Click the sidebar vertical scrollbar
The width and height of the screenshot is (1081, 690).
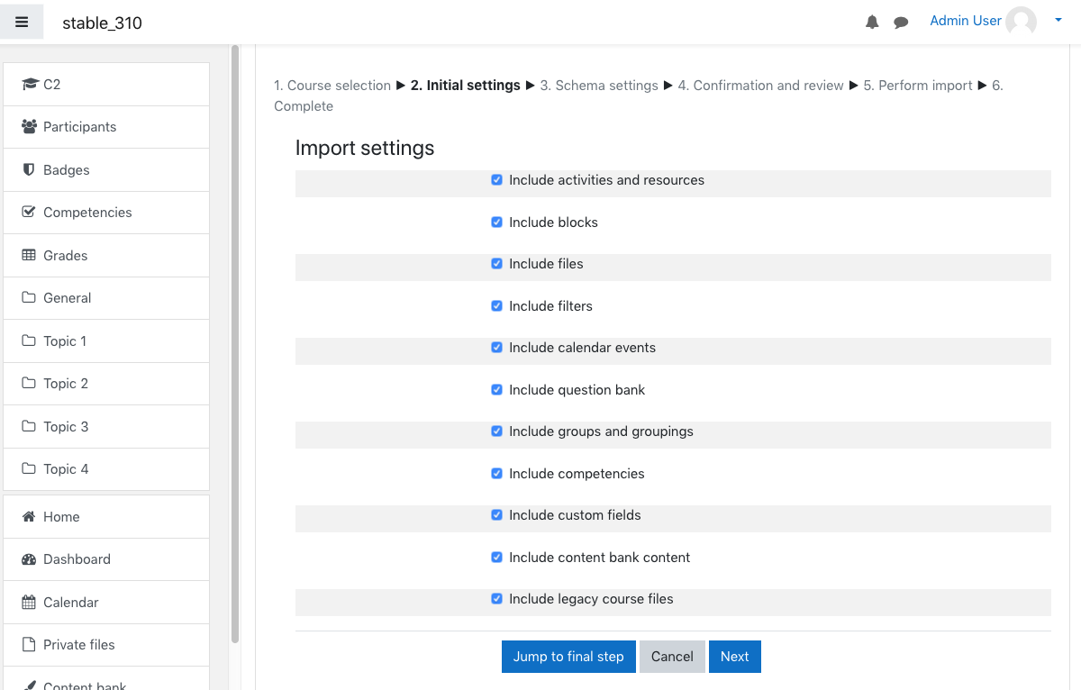click(x=235, y=342)
